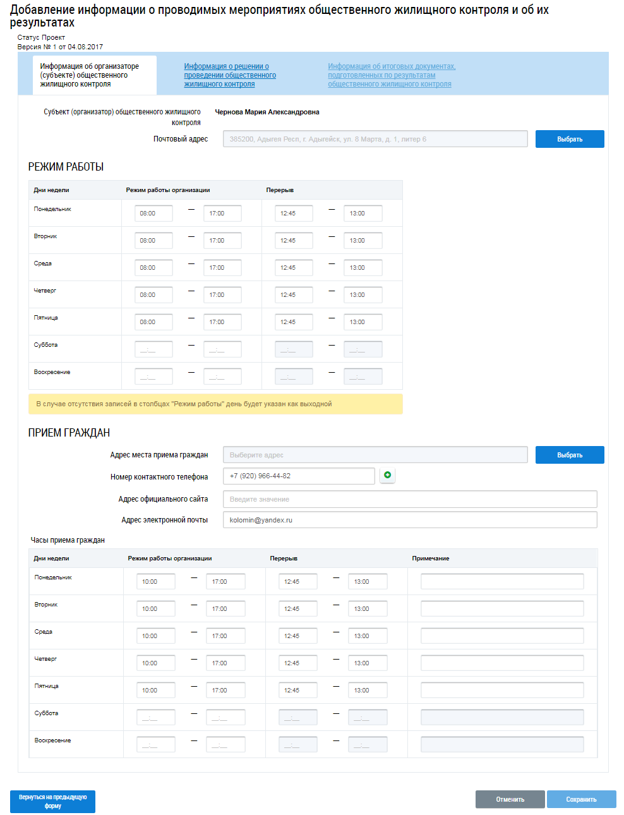Open the public housing control decision tab
Image resolution: width=624 pixels, height=815 pixels.
click(x=230, y=75)
